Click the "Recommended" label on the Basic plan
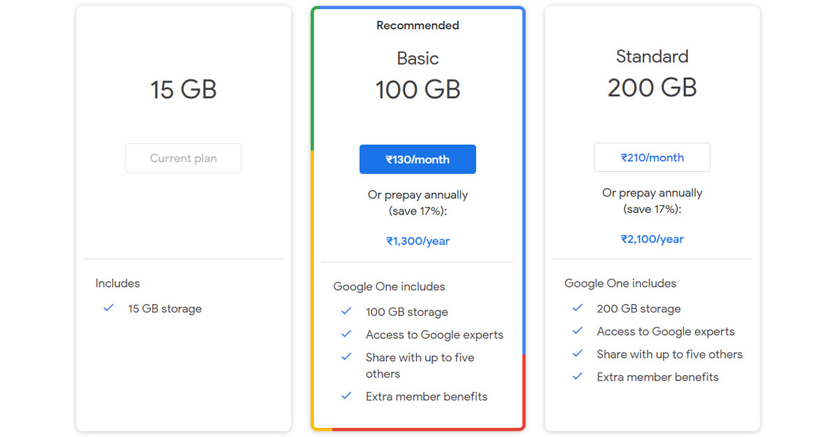Screen dimensions: 835x437 pyautogui.click(x=417, y=25)
